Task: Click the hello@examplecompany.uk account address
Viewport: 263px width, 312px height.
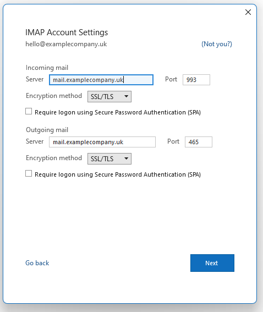Action: point(66,44)
